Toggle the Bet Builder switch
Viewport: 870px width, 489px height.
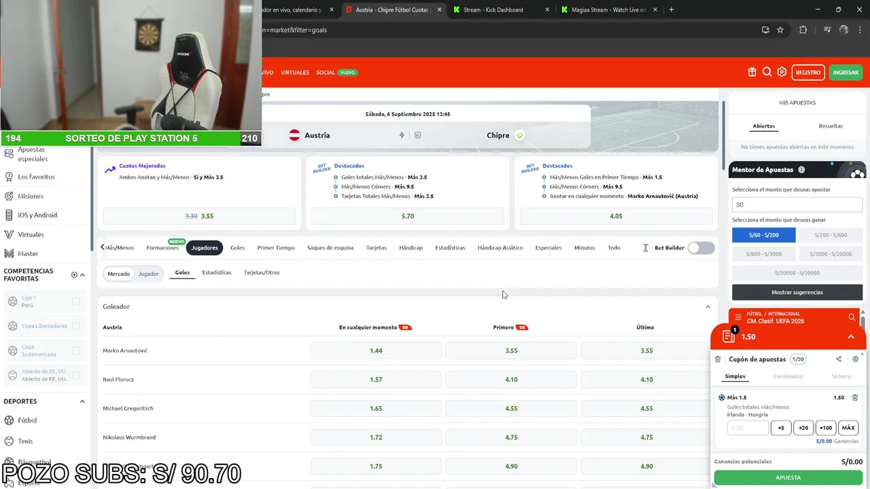tap(701, 248)
